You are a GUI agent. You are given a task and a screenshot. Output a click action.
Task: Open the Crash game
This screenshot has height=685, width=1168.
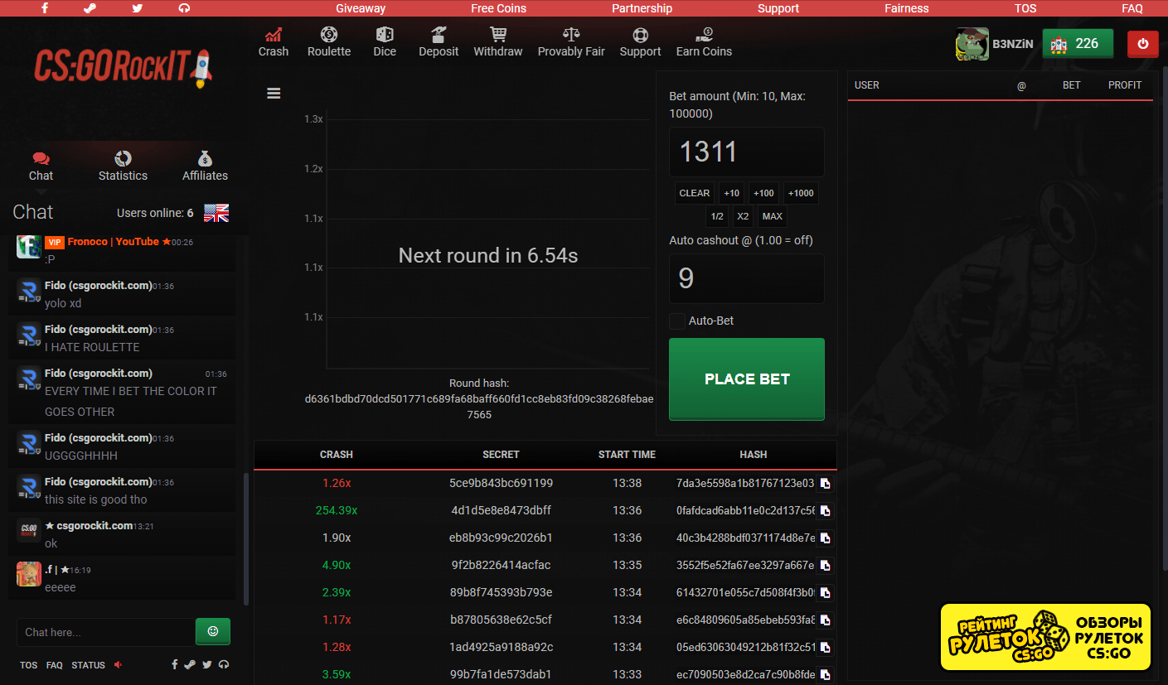[274, 42]
